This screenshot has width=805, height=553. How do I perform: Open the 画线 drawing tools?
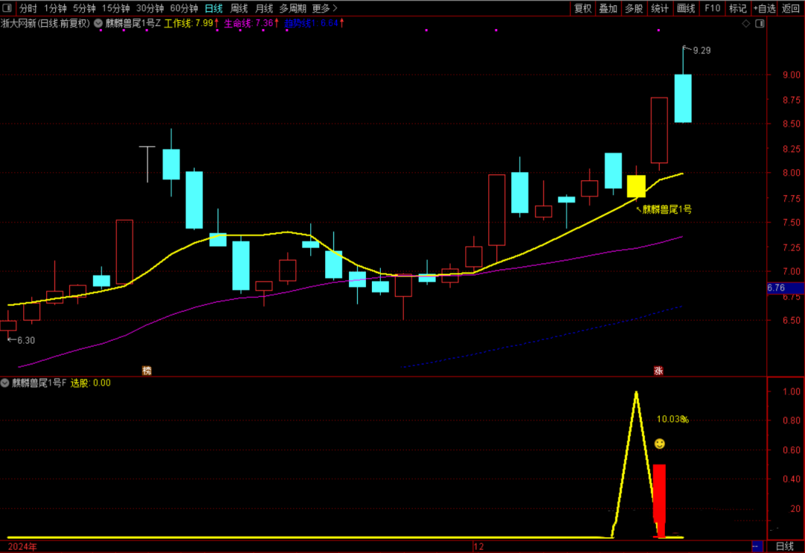(x=686, y=8)
